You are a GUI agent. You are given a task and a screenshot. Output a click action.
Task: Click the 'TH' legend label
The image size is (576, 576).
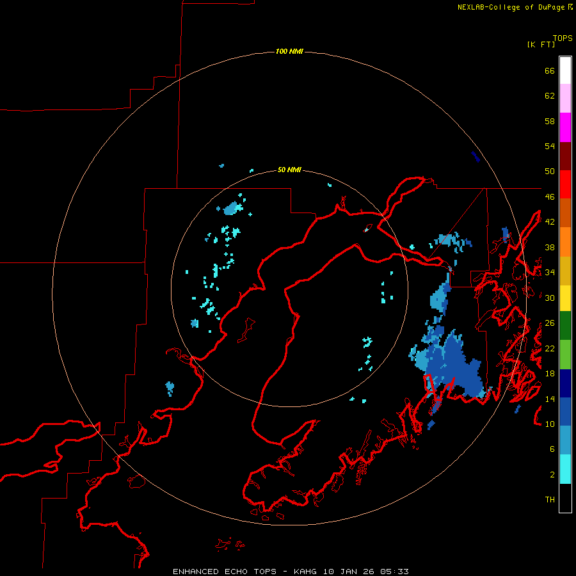pyautogui.click(x=550, y=500)
